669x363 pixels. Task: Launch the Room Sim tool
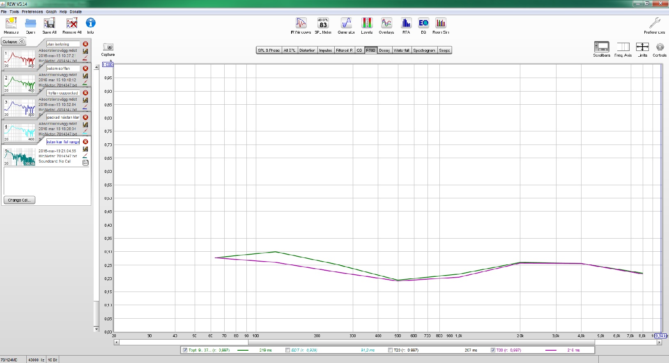click(x=441, y=24)
